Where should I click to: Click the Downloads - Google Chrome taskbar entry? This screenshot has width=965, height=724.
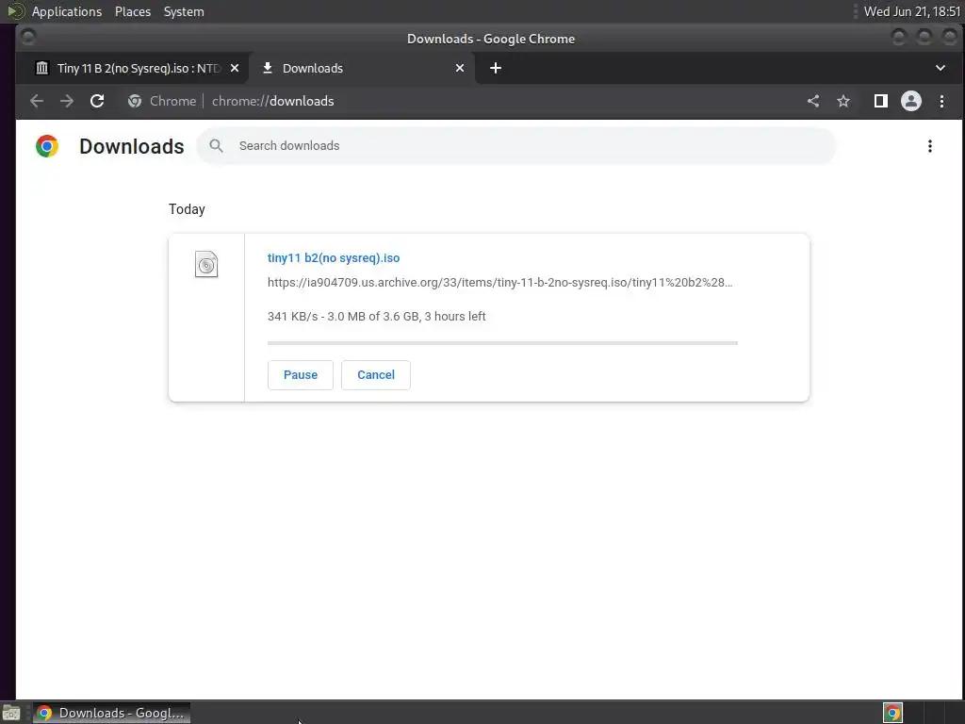tap(111, 713)
